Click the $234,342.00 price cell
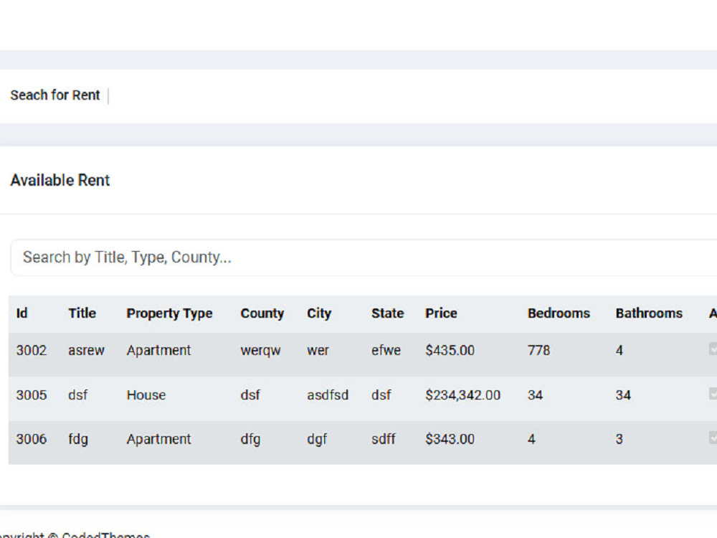 462,395
